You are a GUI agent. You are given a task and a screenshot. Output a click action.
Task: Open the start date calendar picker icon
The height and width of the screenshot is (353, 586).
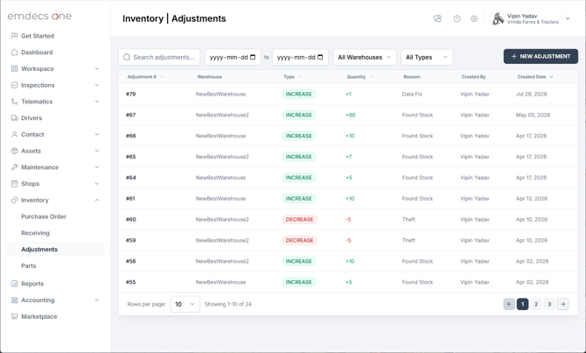[x=253, y=57]
